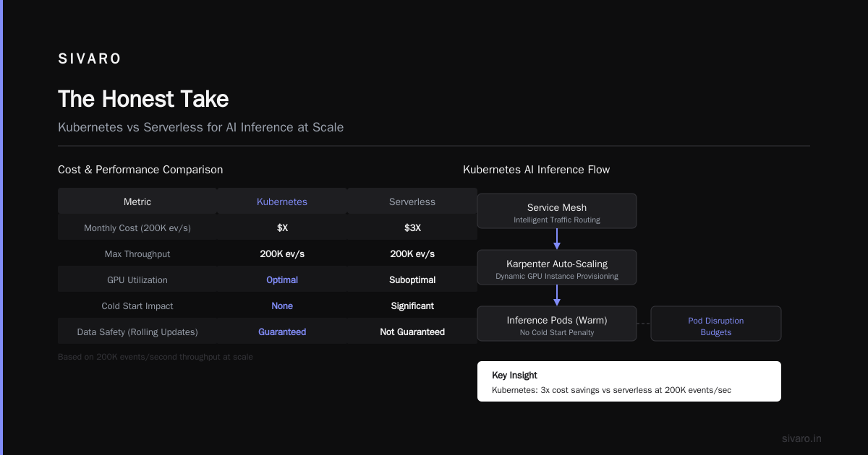This screenshot has height=455, width=868.
Task: Click the 'Monthly Cost (200K ev/s)' row label
Action: pos(137,228)
